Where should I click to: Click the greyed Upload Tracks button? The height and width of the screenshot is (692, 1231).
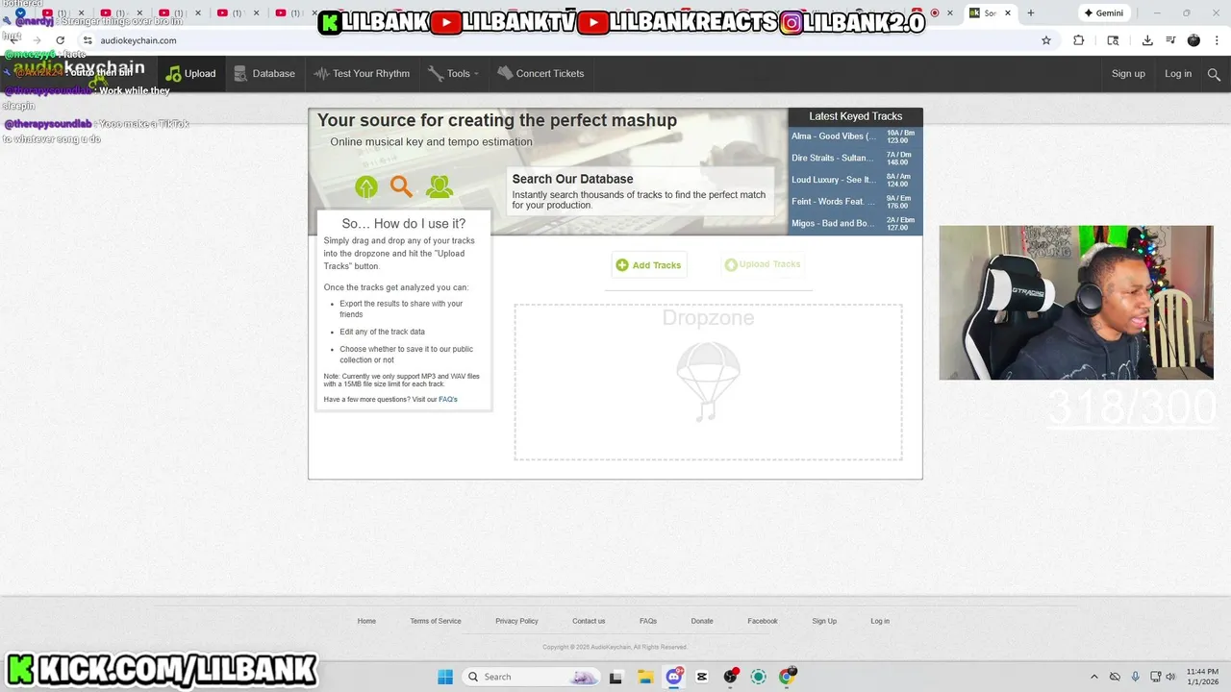click(x=763, y=264)
